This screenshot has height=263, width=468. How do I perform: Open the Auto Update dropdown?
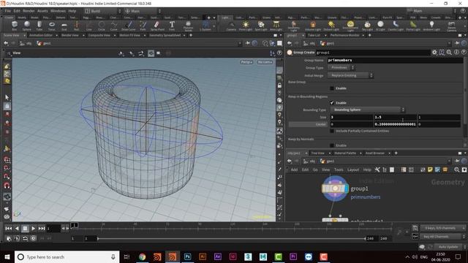450,247
